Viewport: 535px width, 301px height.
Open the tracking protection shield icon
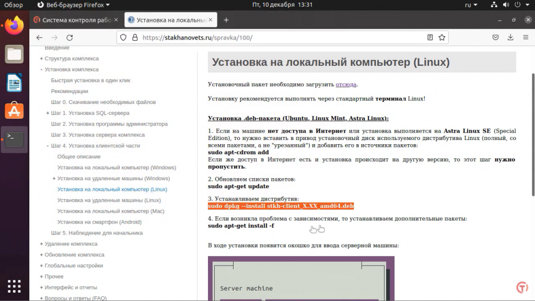(x=123, y=38)
